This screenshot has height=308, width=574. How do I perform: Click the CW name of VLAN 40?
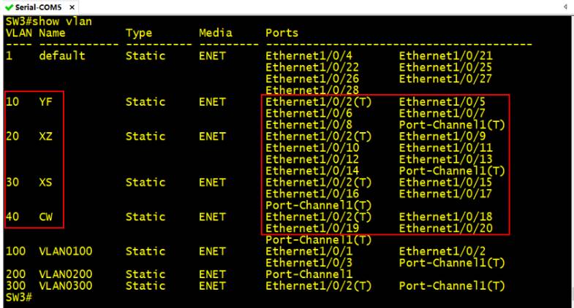coord(46,217)
